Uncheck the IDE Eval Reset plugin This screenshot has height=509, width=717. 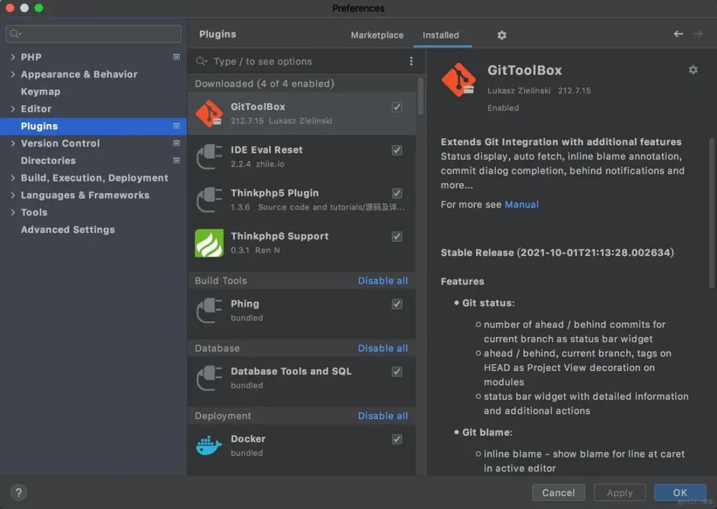coord(397,150)
